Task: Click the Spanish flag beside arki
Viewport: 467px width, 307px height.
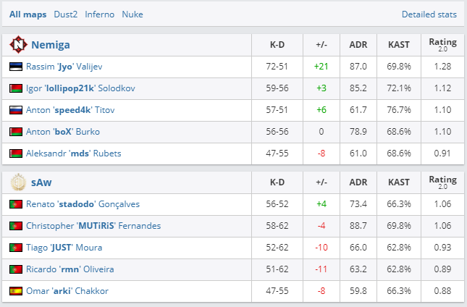Action: coord(16,291)
